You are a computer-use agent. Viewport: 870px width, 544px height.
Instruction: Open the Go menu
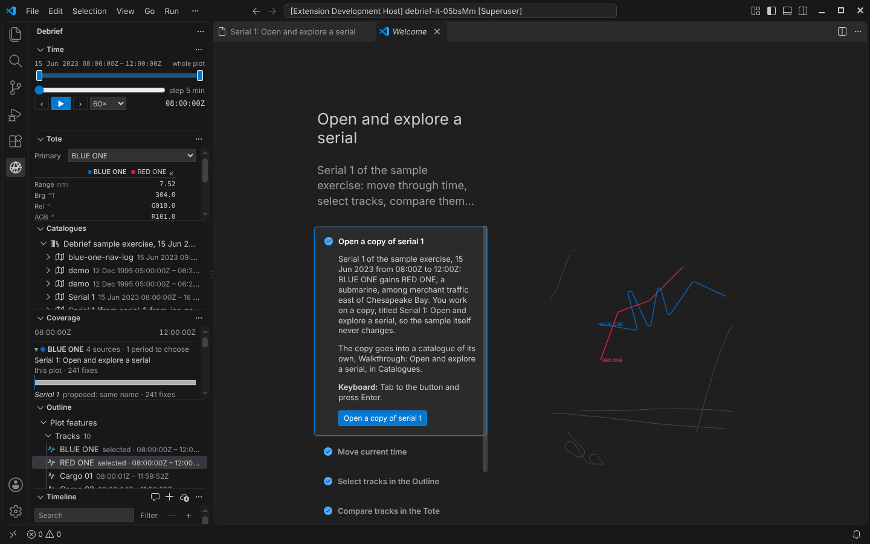pyautogui.click(x=150, y=11)
